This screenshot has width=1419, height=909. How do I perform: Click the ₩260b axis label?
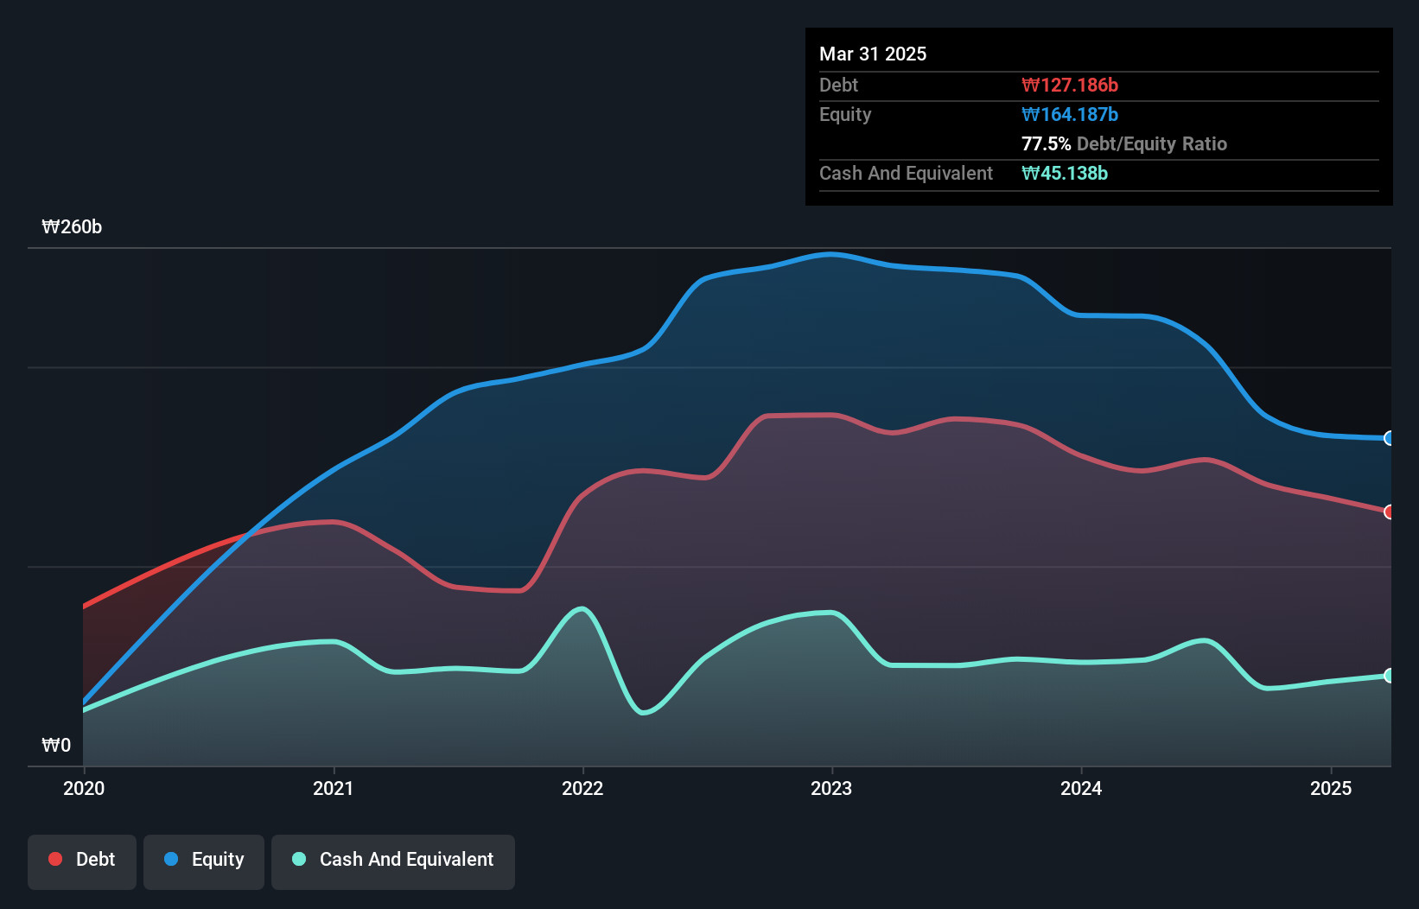click(73, 227)
